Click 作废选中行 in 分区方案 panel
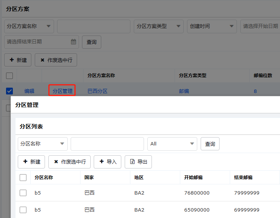Screen dimensions: 280x218 click(56, 60)
